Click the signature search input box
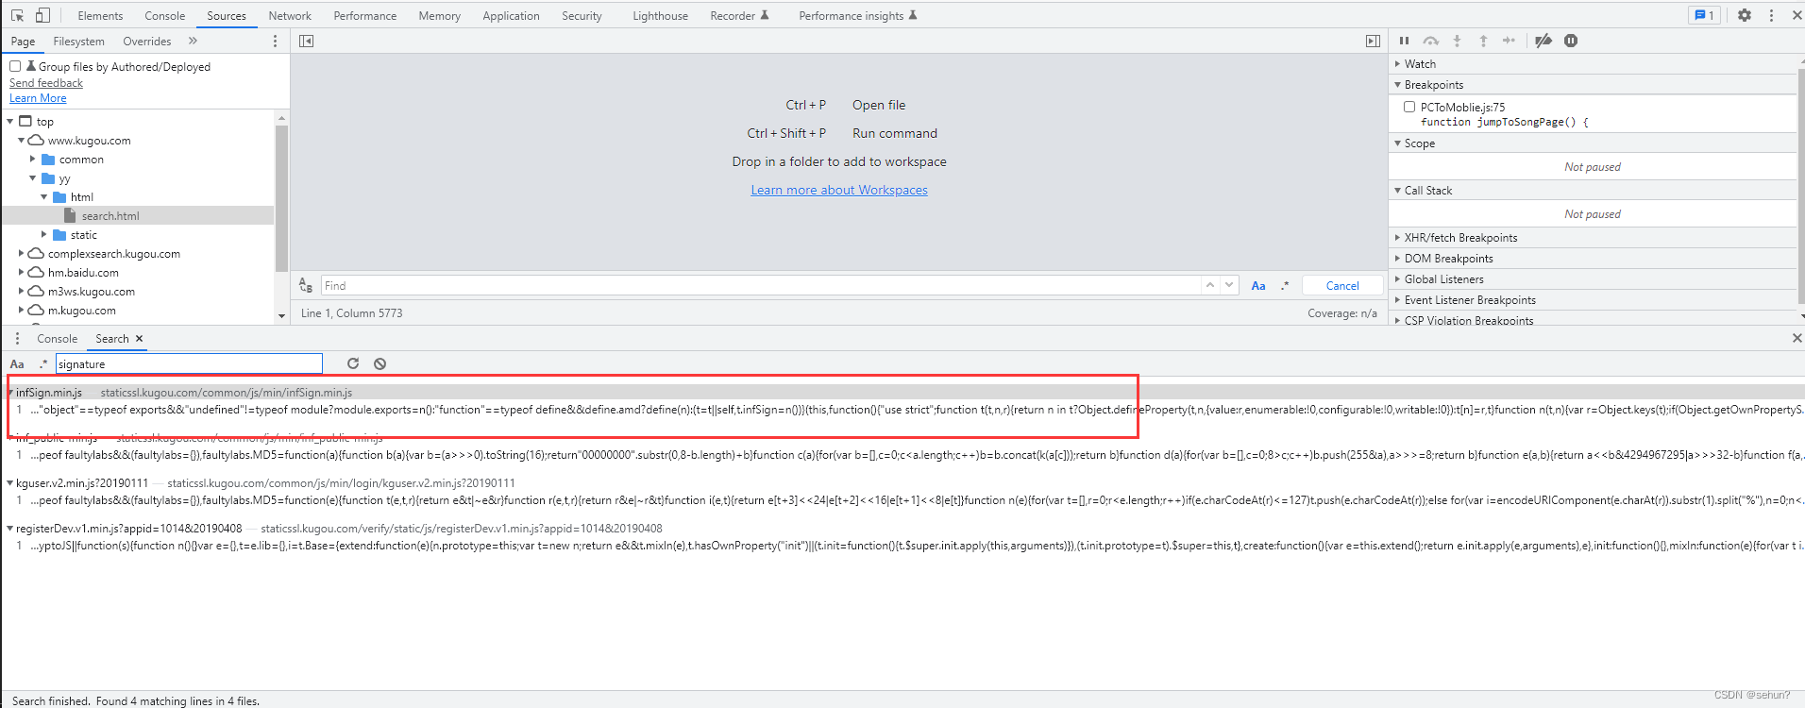 point(189,363)
